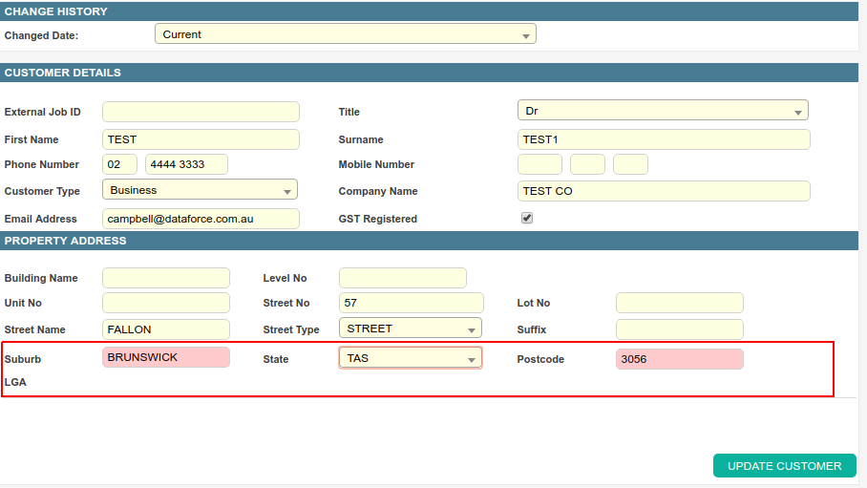Click the Email Address input field

(201, 219)
